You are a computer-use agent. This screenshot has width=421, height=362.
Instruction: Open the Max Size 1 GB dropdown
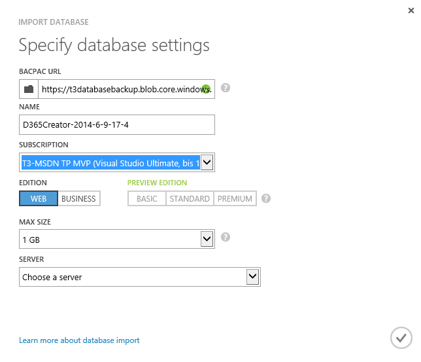click(207, 239)
